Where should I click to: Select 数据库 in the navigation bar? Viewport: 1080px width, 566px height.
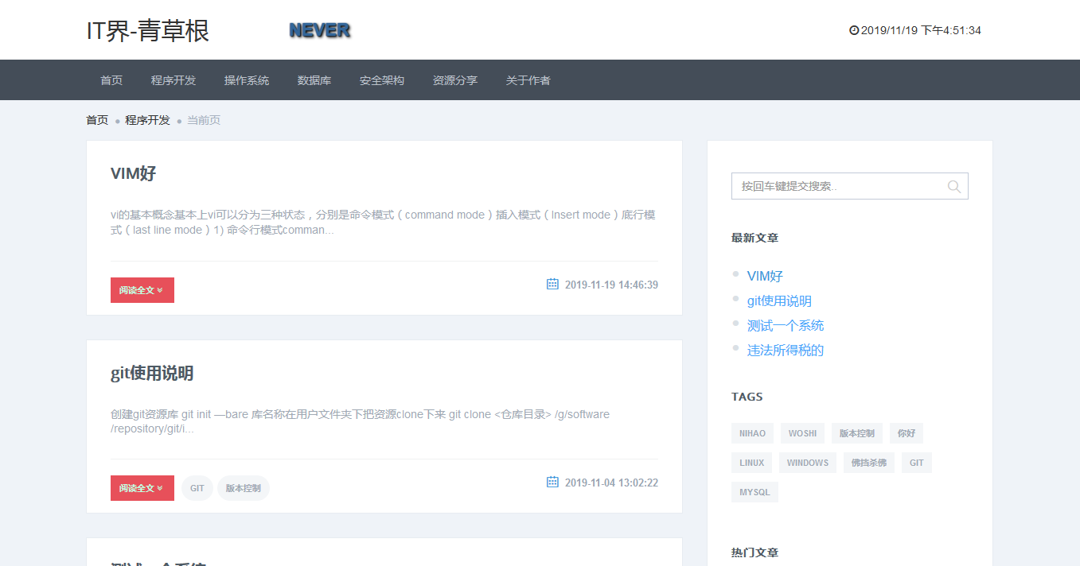click(x=314, y=80)
